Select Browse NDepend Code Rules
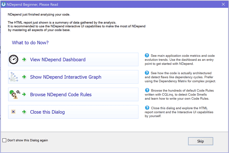Image resolution: width=229 pixels, height=153 pixels. click(73, 94)
